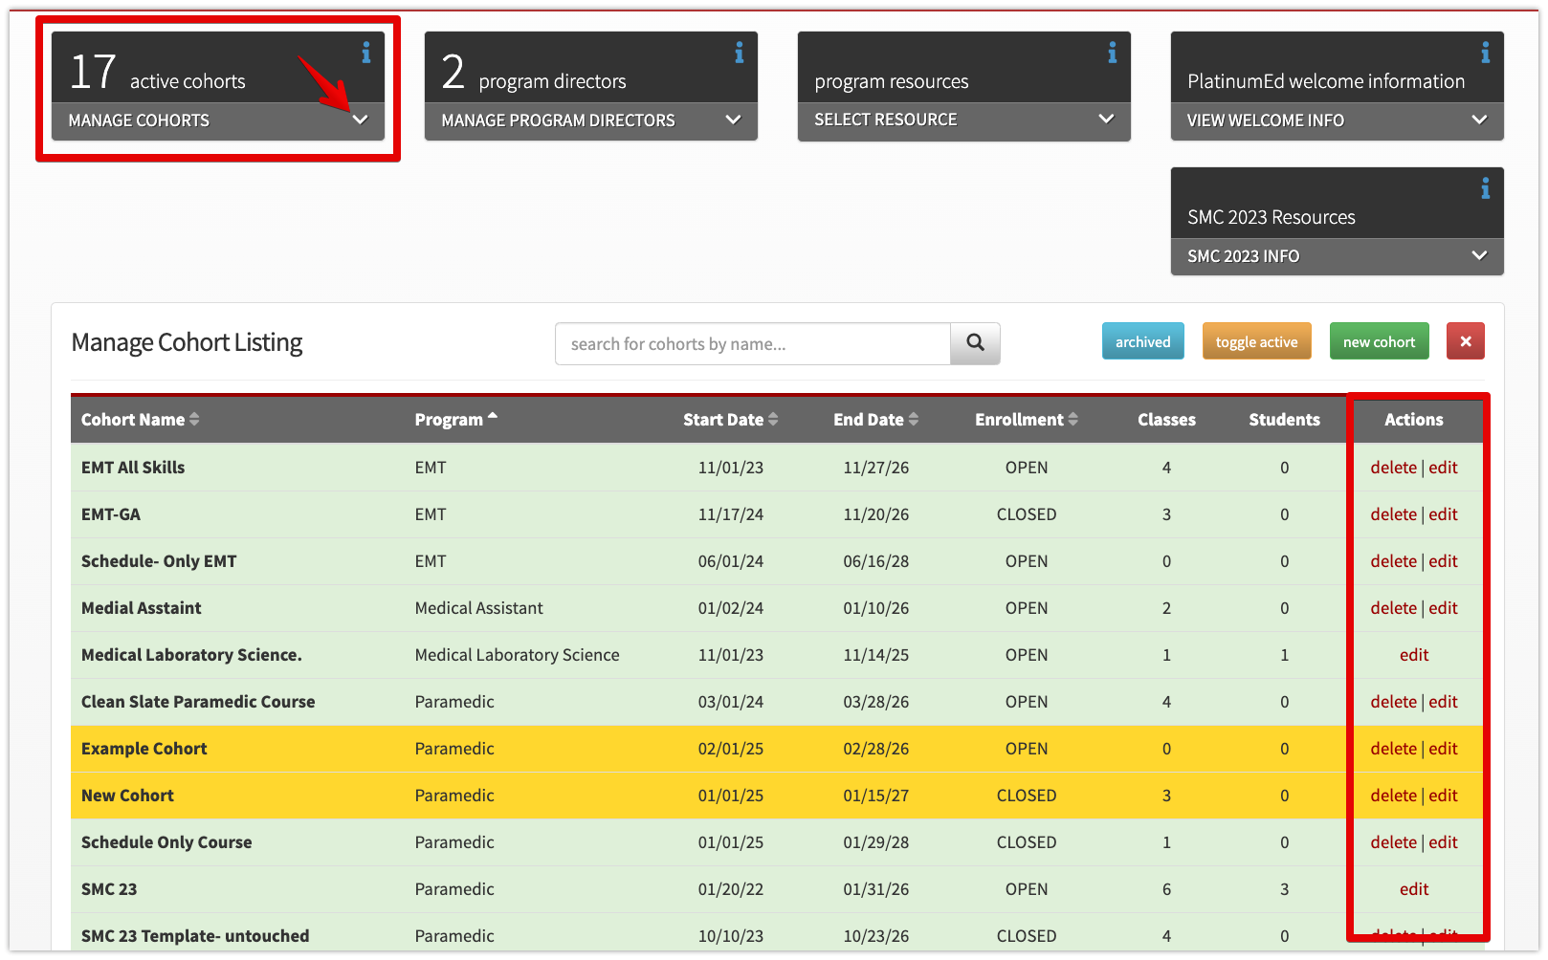Select the Example Cohort name cell
This screenshot has width=1548, height=960.
pyautogui.click(x=144, y=749)
